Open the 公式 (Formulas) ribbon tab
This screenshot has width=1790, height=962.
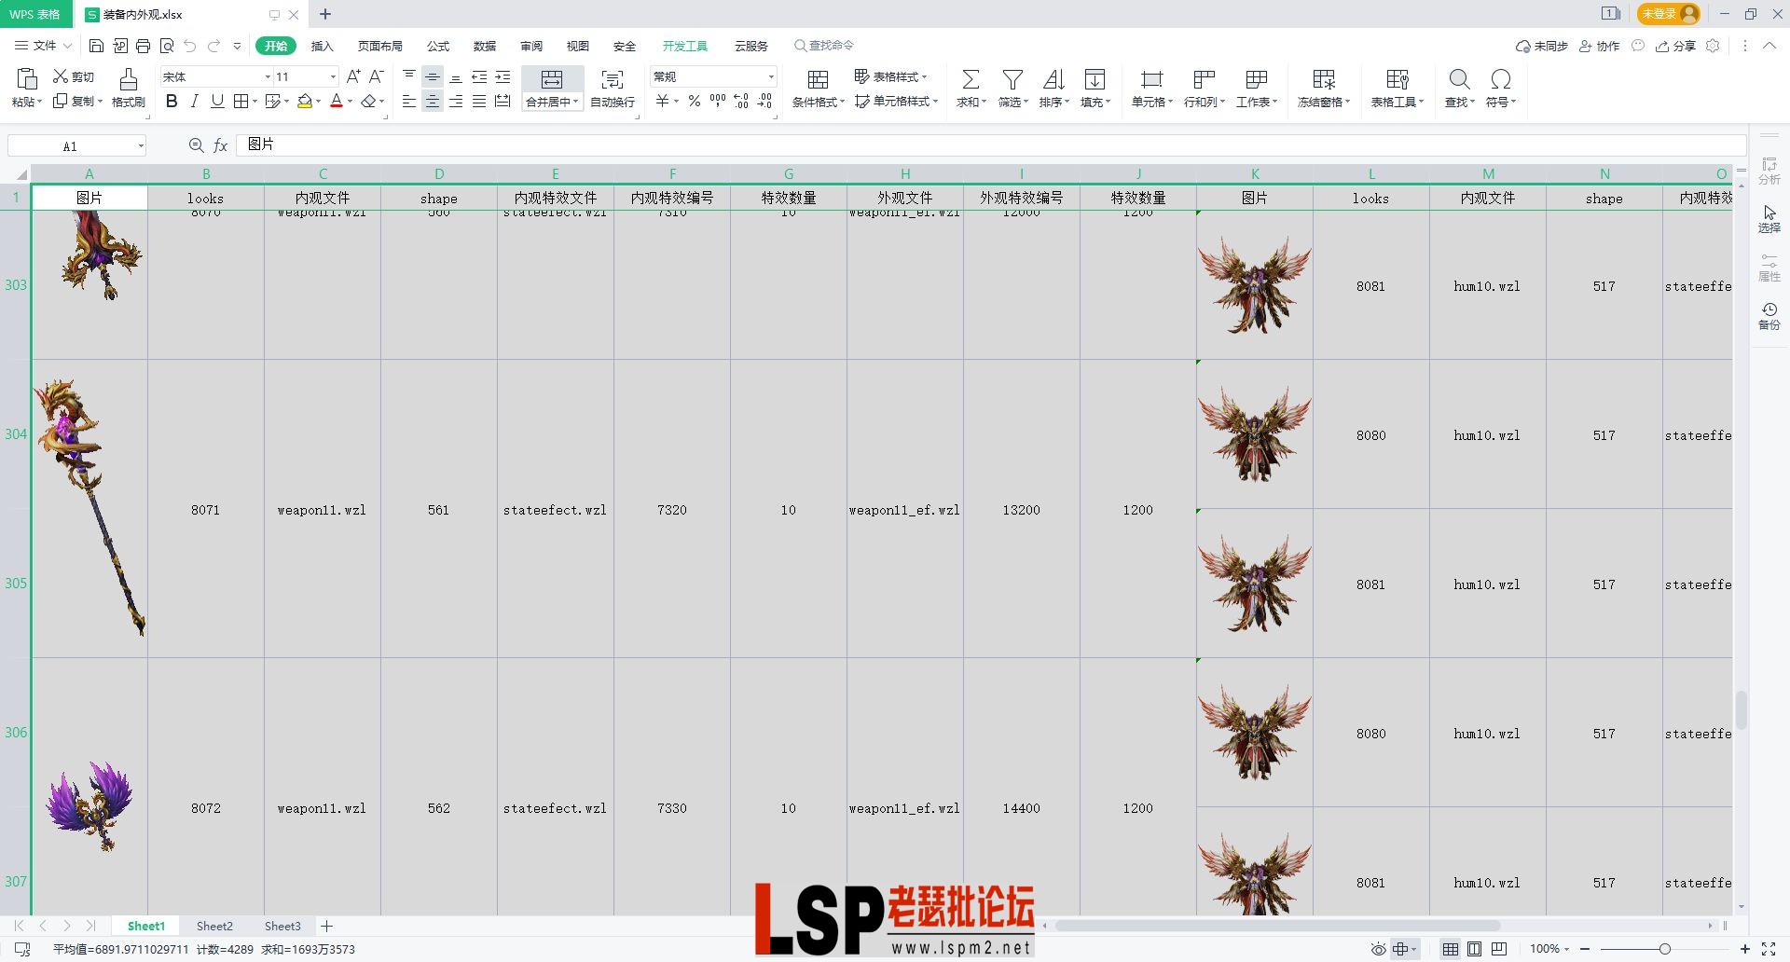[438, 46]
